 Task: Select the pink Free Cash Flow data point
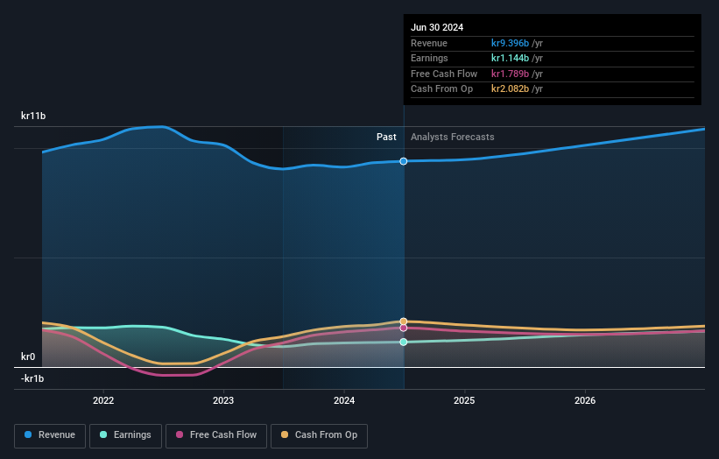coord(404,328)
